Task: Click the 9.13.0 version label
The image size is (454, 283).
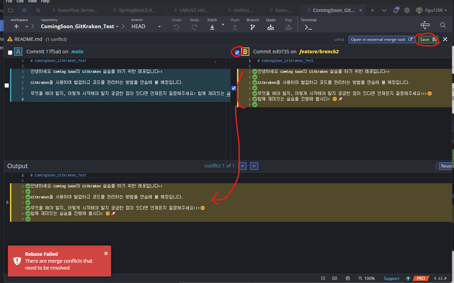Action: (440, 279)
